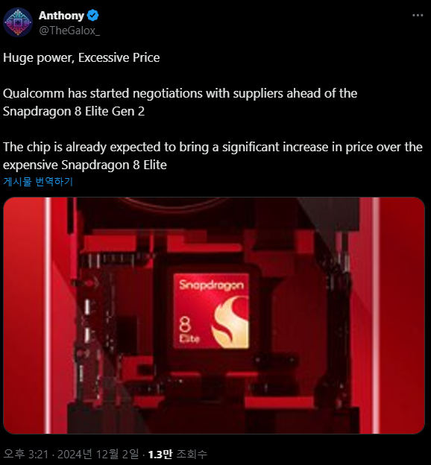Image resolution: width=431 pixels, height=465 pixels.
Task: Click the 조회수 views label
Action: click(192, 454)
